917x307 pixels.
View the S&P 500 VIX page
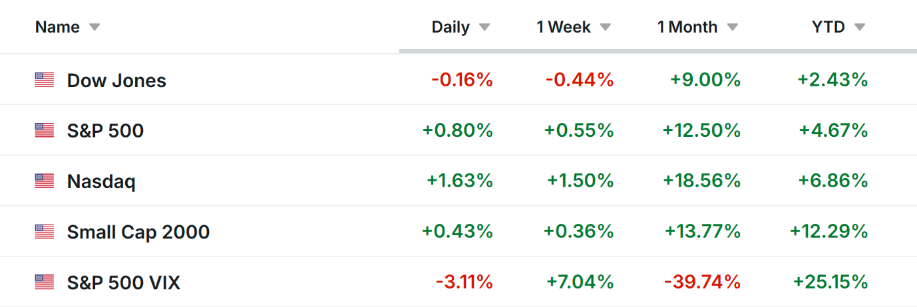[124, 282]
